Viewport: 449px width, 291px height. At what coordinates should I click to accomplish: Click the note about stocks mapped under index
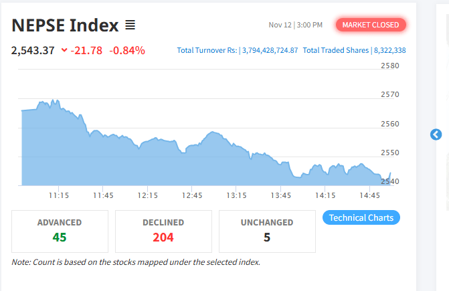tap(136, 262)
